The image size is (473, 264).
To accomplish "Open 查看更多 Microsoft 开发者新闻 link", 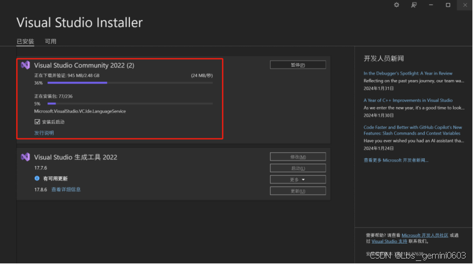I will pyautogui.click(x=396, y=161).
